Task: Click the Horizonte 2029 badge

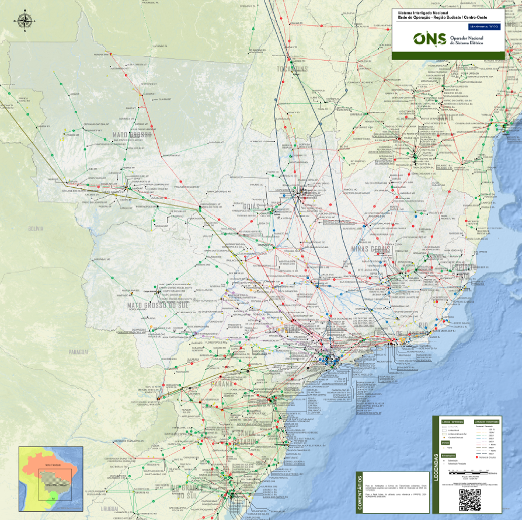Action: coord(485,27)
